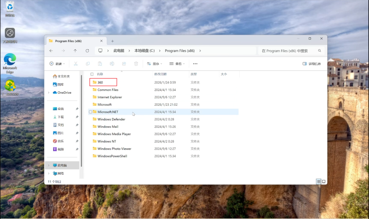The height and width of the screenshot is (219, 369).
Task: Click the Copy icon in toolbar
Action: pos(88,64)
